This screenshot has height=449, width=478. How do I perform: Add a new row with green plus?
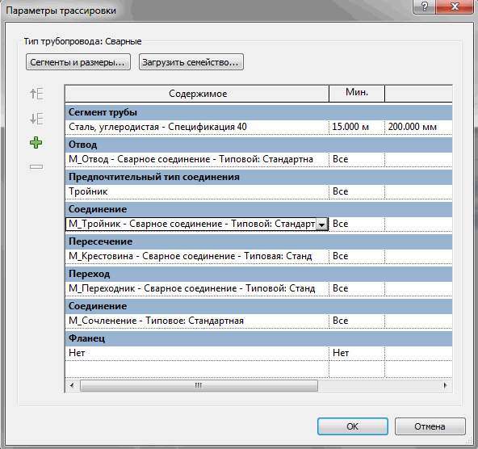(x=36, y=143)
